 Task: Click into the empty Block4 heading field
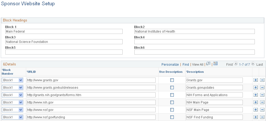coord(194,42)
